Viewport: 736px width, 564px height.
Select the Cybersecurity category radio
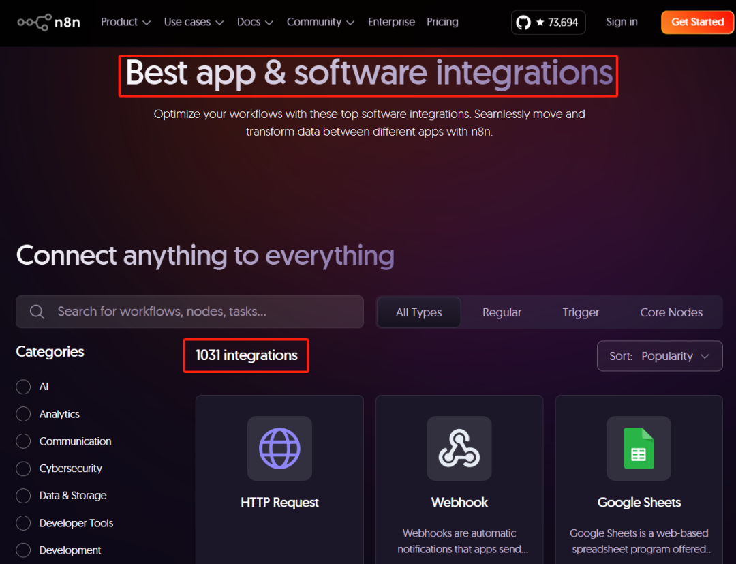(23, 469)
